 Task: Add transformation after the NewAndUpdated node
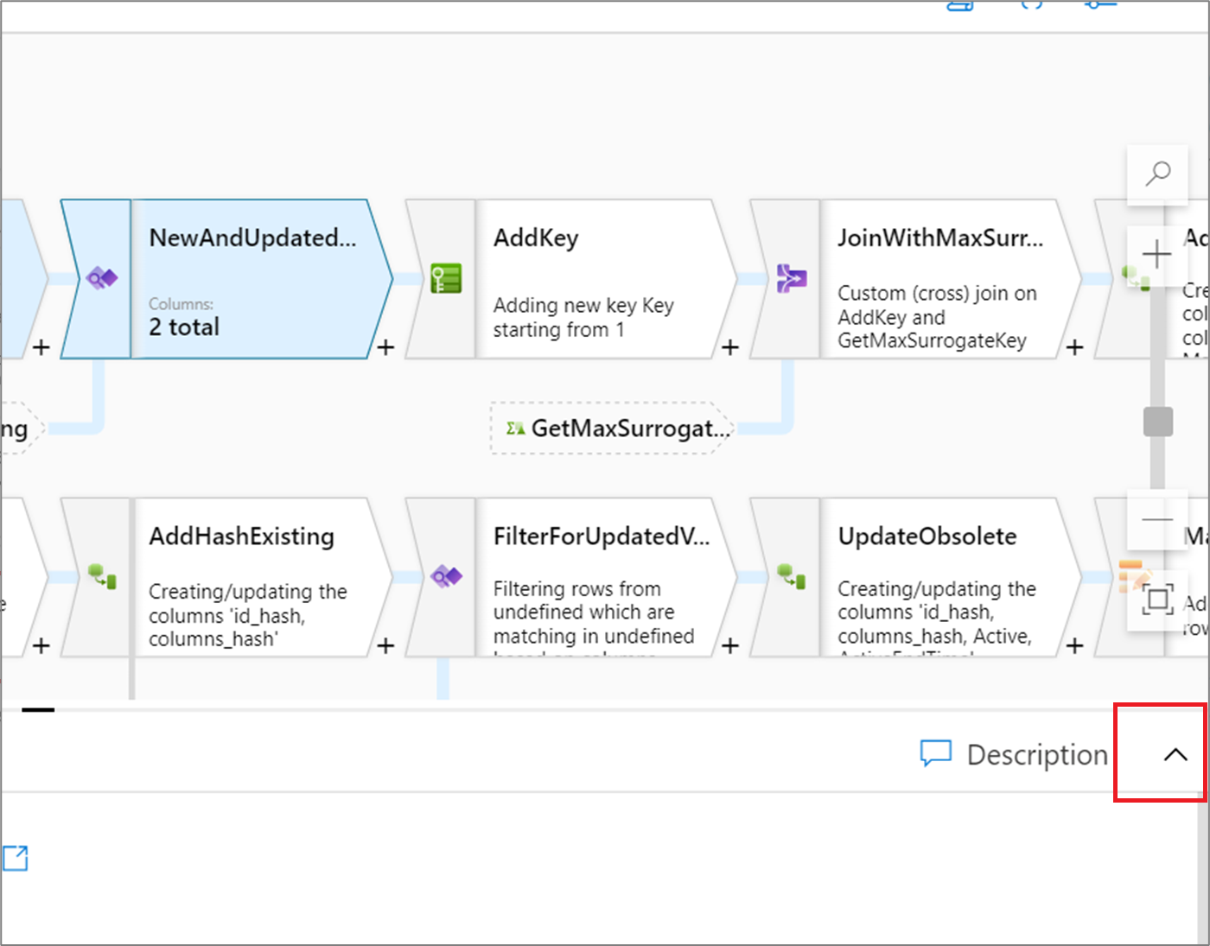386,347
